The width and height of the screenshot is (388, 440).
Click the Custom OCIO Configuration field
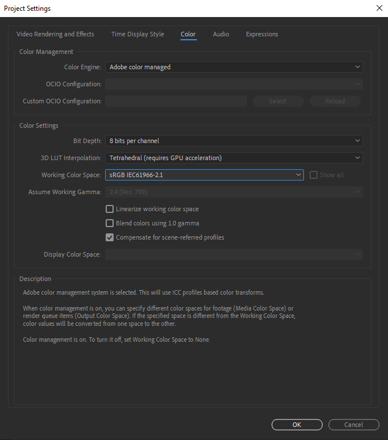pyautogui.click(x=176, y=101)
